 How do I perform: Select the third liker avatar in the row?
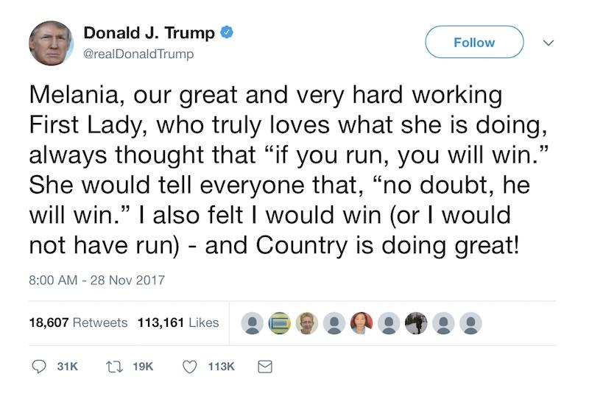point(307,323)
